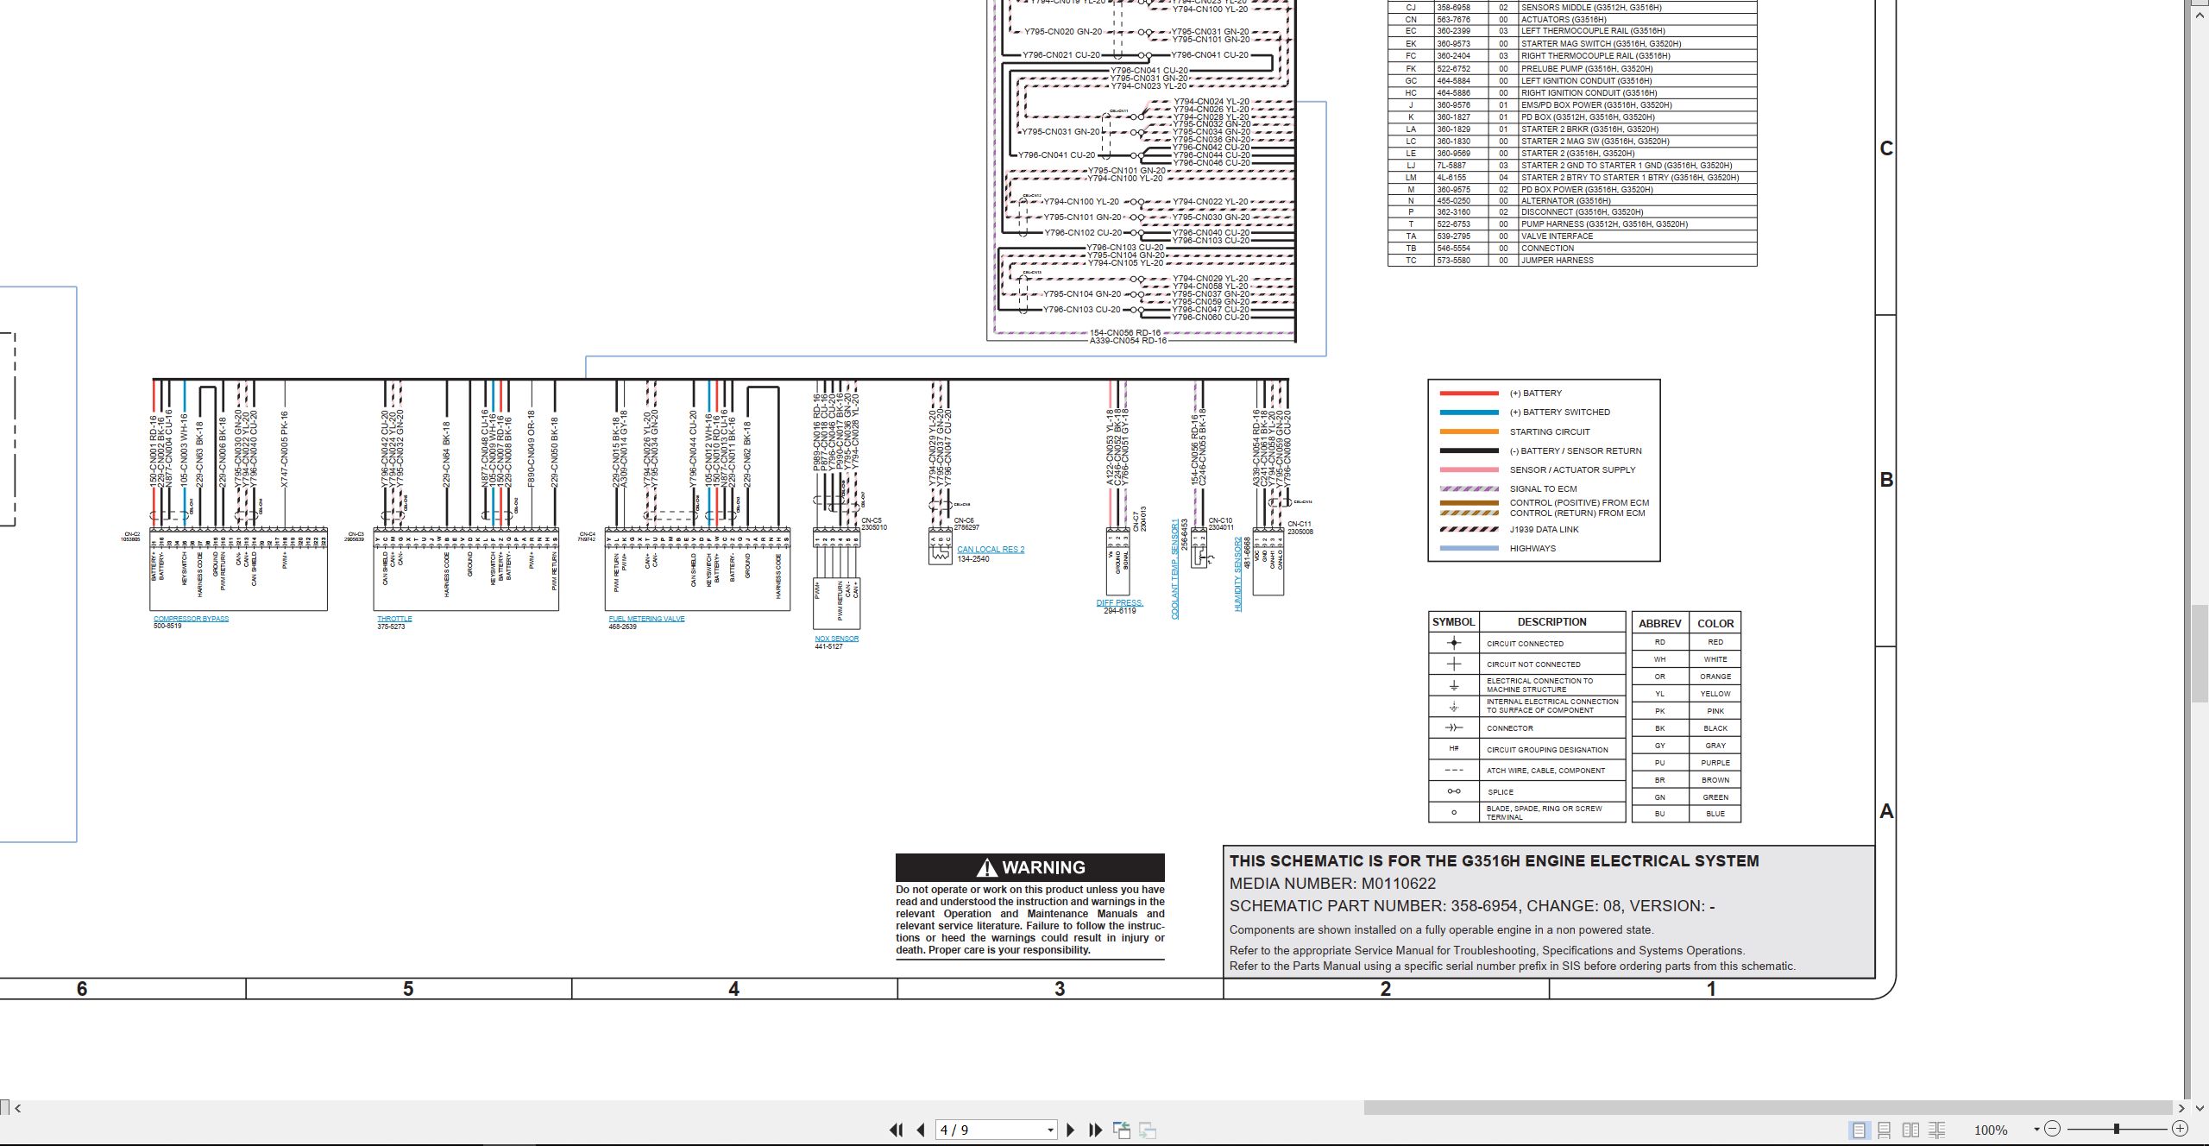Click the vertical scrollbar thumb
Viewport: 2209px width, 1146px height.
tap(2201, 655)
